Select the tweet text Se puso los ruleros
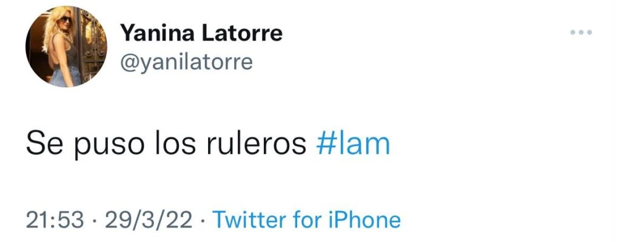The width and height of the screenshot is (621, 242). (166, 146)
